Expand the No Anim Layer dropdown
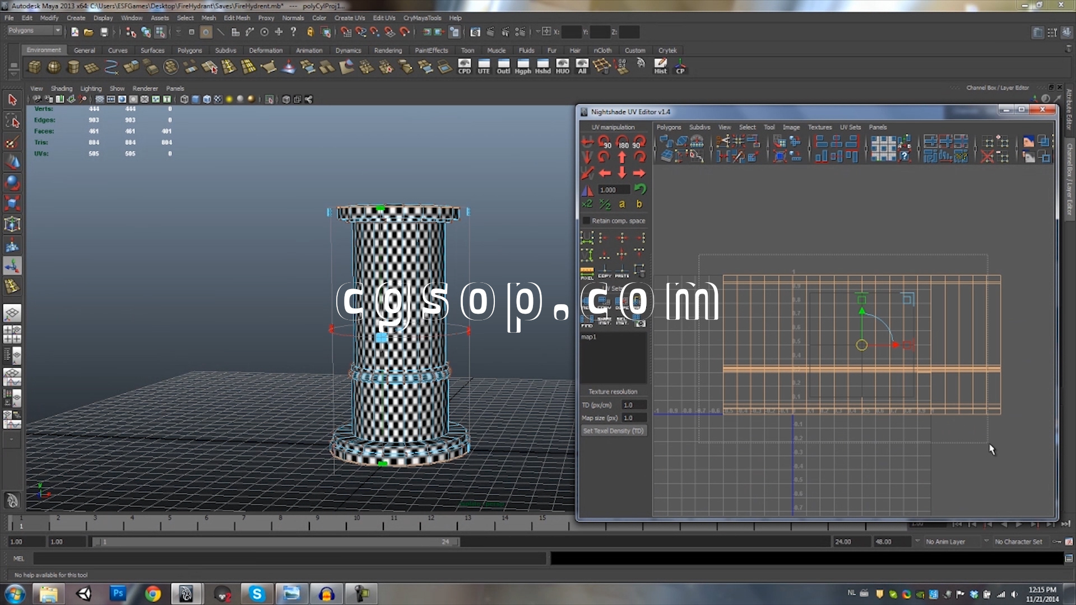Screen dimensions: 1076x605 [x=917, y=542]
